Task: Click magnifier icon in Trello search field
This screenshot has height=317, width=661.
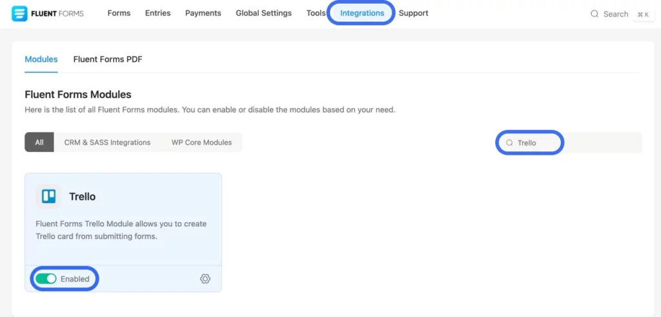Action: click(509, 142)
